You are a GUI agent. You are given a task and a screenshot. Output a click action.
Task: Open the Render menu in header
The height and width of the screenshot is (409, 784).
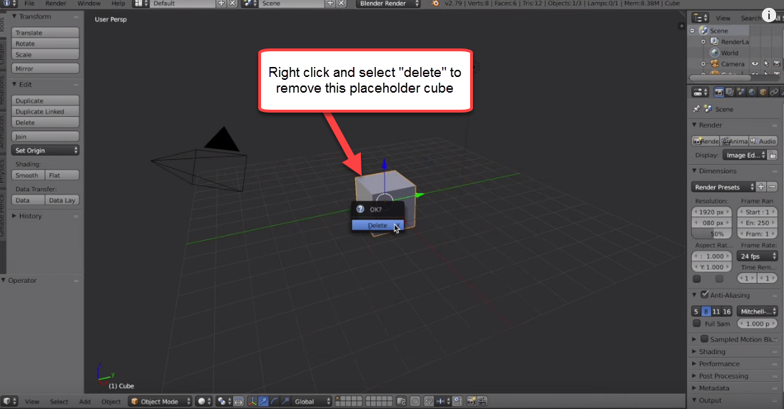56,4
